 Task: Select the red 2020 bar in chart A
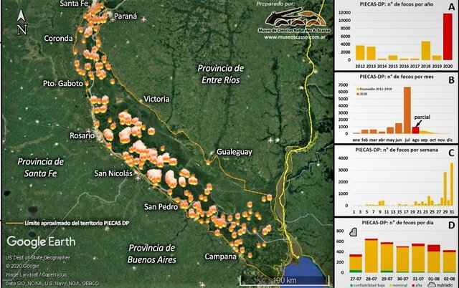tap(448, 37)
